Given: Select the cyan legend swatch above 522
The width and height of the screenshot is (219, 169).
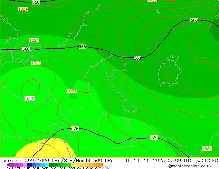Looking at the screenshot, I should click(x=47, y=165).
